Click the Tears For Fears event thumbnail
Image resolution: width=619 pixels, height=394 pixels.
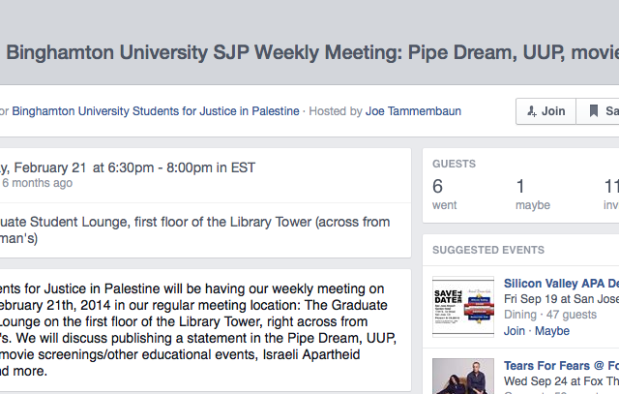tap(463, 376)
